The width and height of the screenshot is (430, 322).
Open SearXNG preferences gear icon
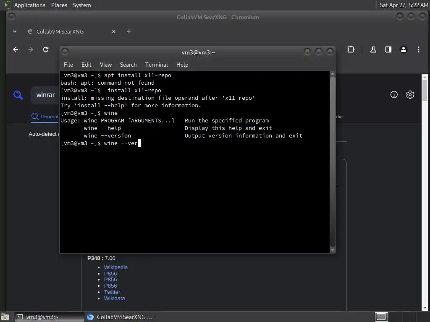[410, 95]
